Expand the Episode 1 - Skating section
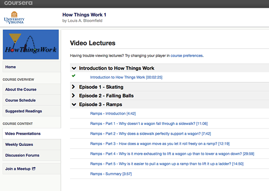This screenshot has height=191, width=269. pos(74,87)
